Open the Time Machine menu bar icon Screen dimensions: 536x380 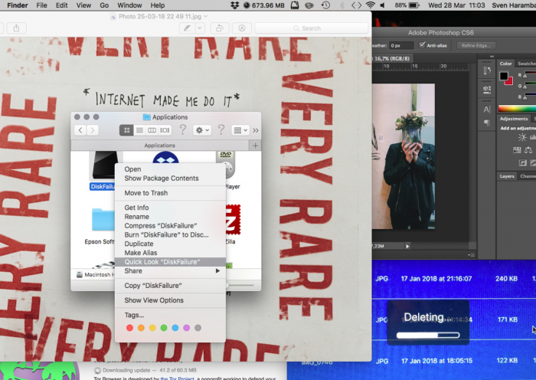[x=325, y=5]
